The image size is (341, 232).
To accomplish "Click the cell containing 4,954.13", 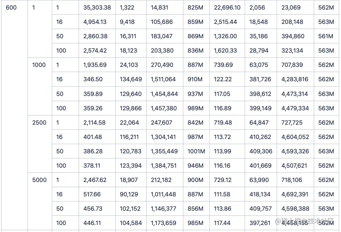I will [95, 22].
